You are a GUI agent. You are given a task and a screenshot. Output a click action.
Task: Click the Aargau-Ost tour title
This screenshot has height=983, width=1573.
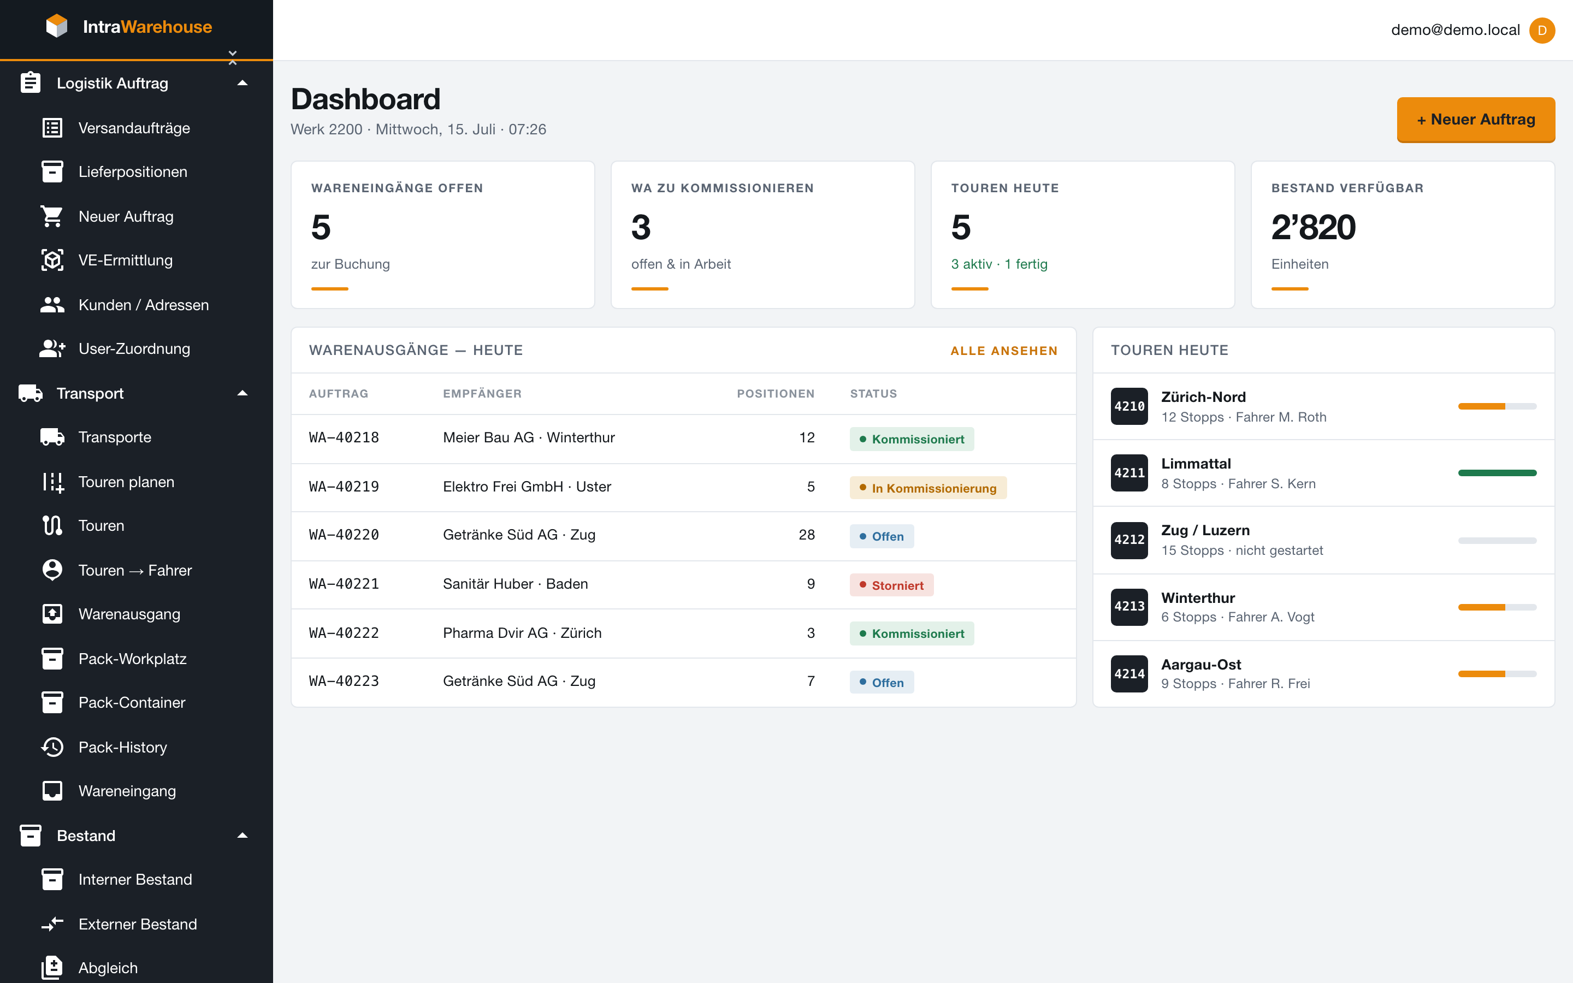1201,665
